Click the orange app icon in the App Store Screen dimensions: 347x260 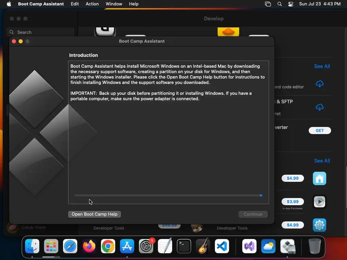point(228,31)
